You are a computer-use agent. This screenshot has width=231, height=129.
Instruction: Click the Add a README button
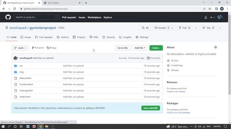coord(151,108)
